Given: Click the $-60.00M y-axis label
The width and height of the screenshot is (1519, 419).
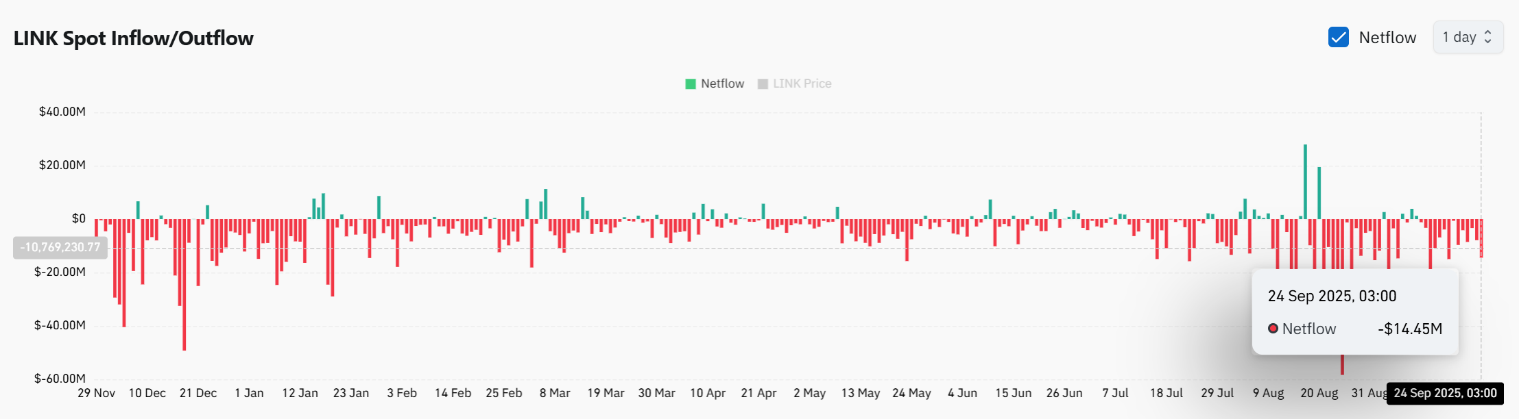Looking at the screenshot, I should pyautogui.click(x=60, y=379).
